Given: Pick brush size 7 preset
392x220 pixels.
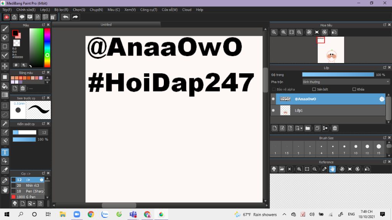Looking at the screenshot, I should point(344,149).
